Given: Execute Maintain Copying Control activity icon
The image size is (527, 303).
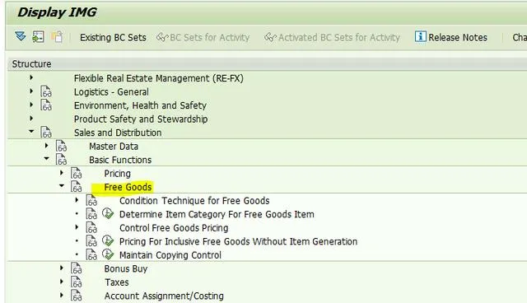Looking at the screenshot, I should point(108,254).
